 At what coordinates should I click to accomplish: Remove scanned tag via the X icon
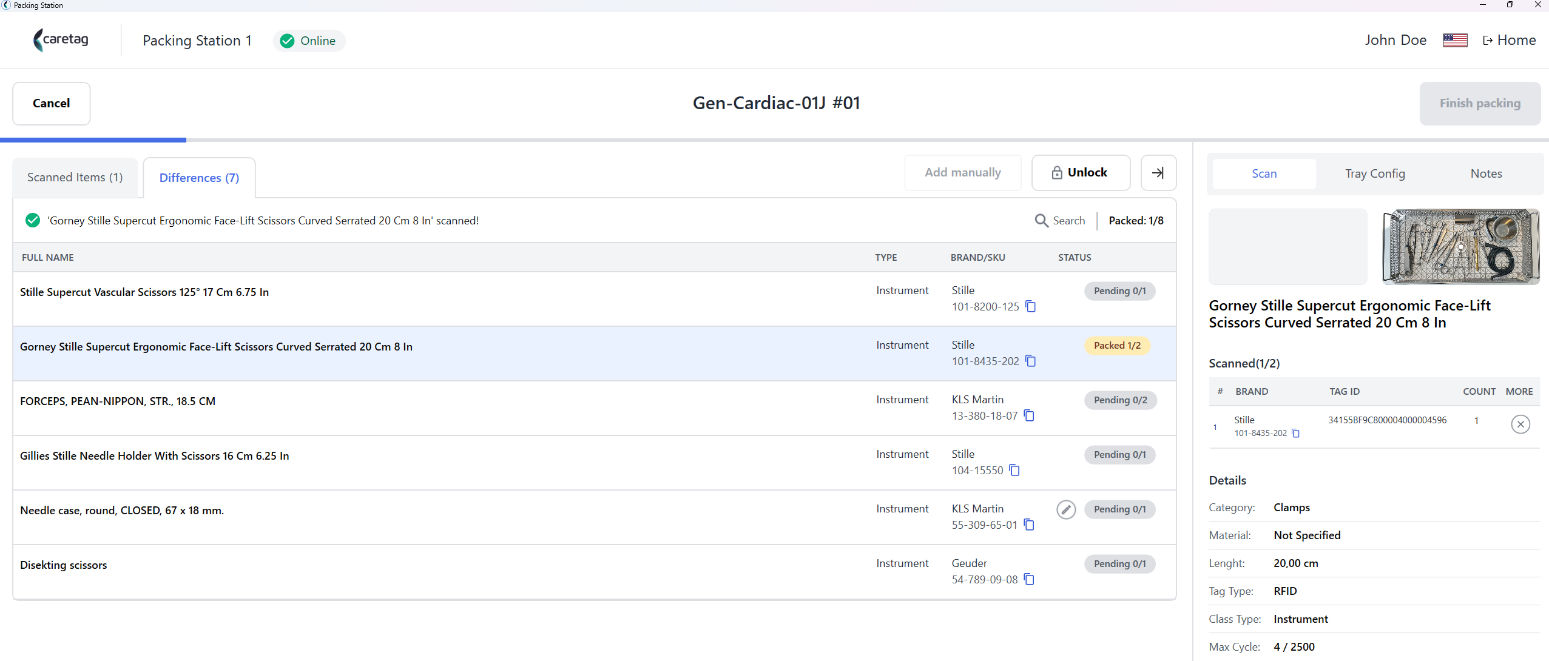(x=1520, y=424)
